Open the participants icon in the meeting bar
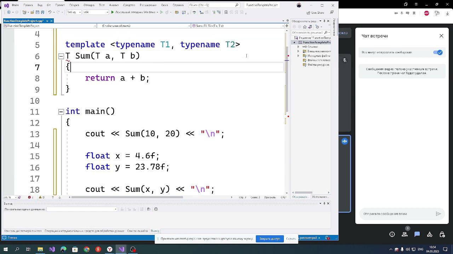This screenshot has height=254, width=453. click(x=405, y=234)
